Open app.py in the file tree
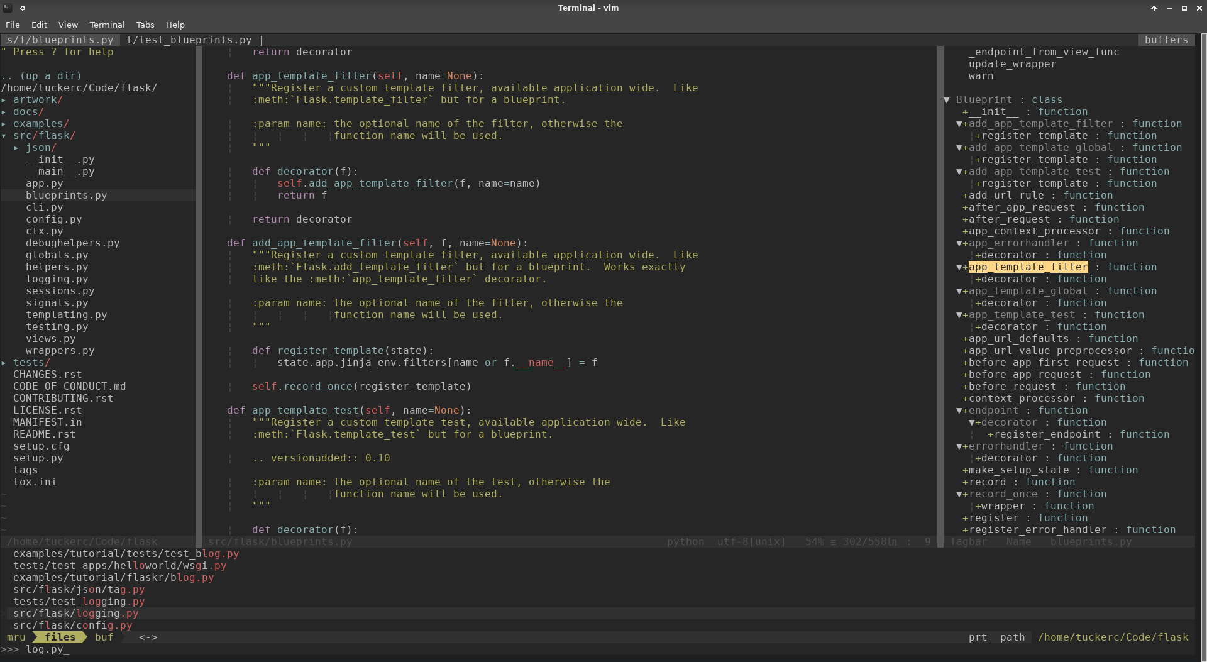 pyautogui.click(x=44, y=184)
